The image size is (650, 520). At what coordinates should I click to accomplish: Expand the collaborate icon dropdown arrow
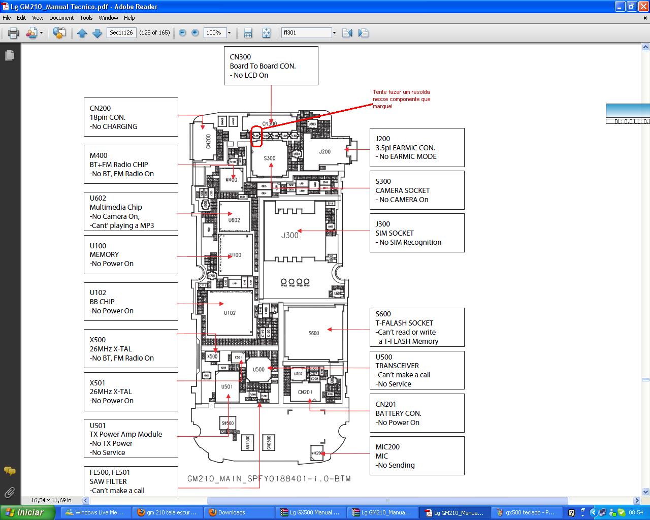pyautogui.click(x=42, y=34)
